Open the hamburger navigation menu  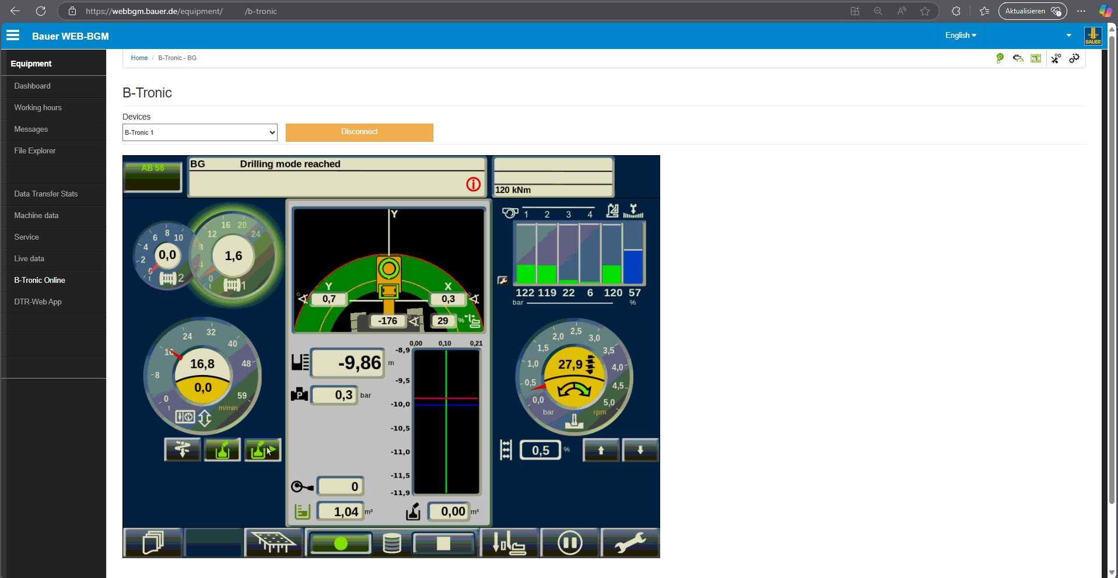pos(13,36)
